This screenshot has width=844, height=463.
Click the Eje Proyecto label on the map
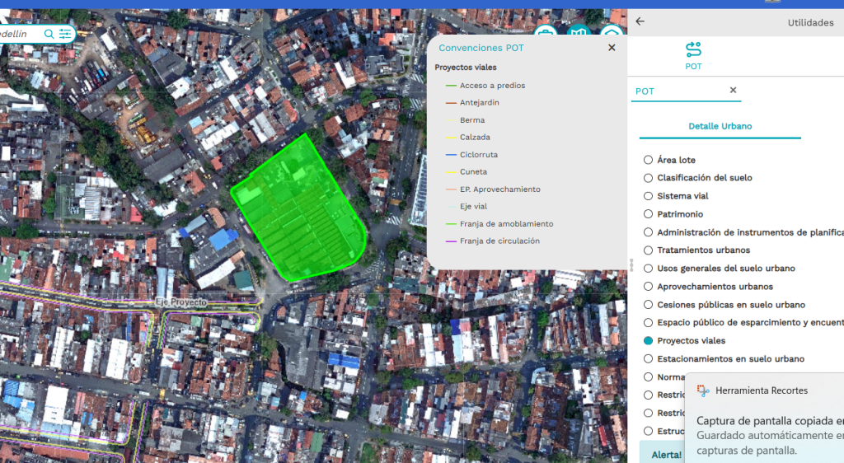[x=181, y=302]
